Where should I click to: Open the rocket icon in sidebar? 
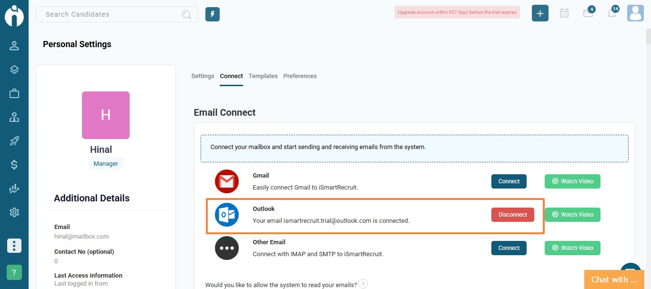(x=14, y=141)
